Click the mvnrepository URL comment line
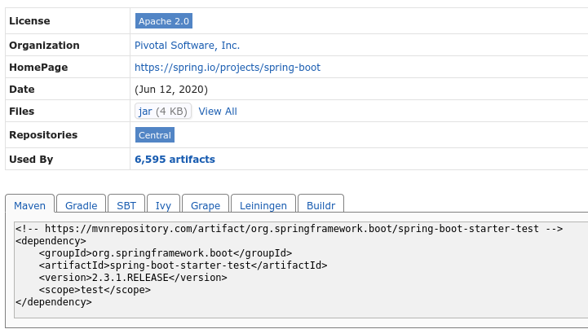 [290, 229]
